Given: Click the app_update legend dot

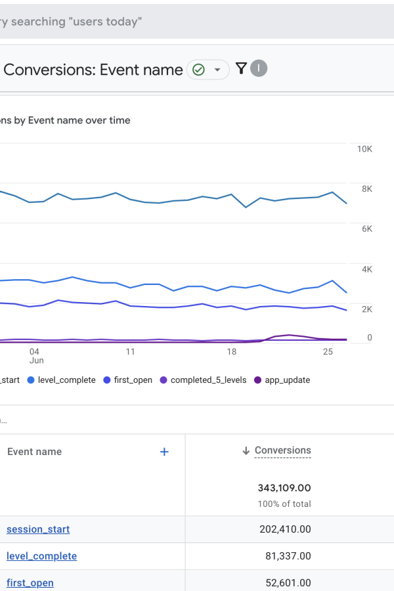Looking at the screenshot, I should [x=258, y=380].
